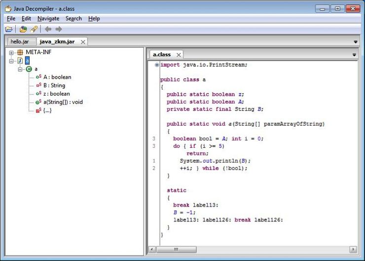Expand the META-INF tree node
This screenshot has height=261, width=365.
[x=11, y=53]
